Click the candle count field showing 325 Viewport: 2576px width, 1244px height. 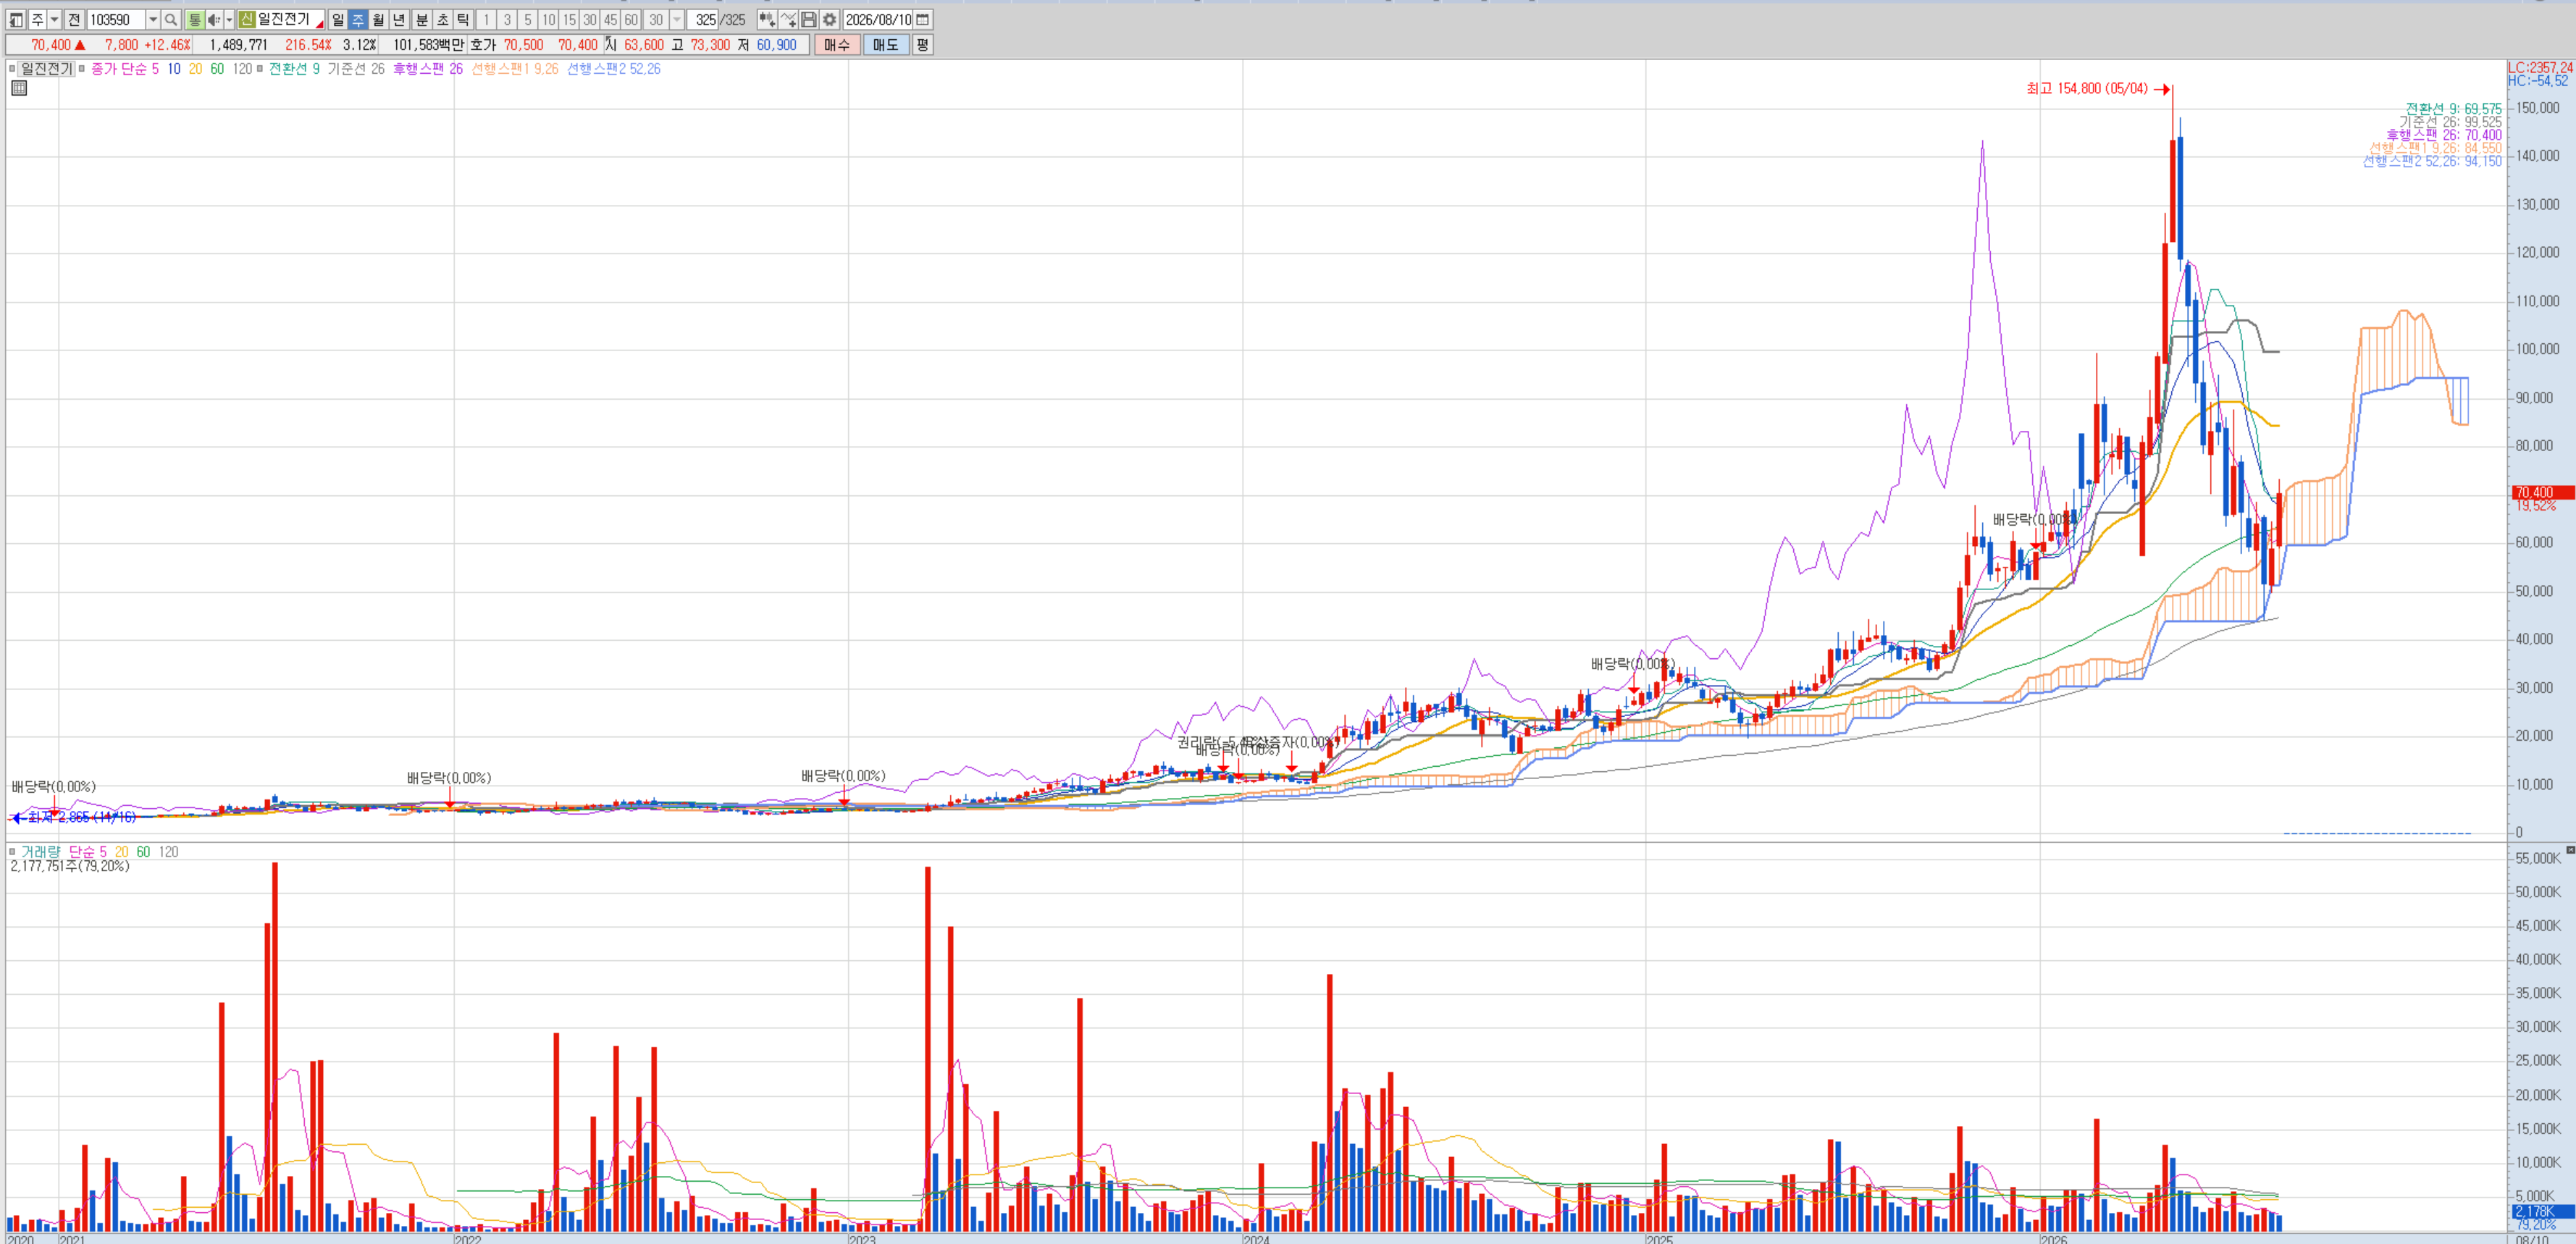[703, 20]
